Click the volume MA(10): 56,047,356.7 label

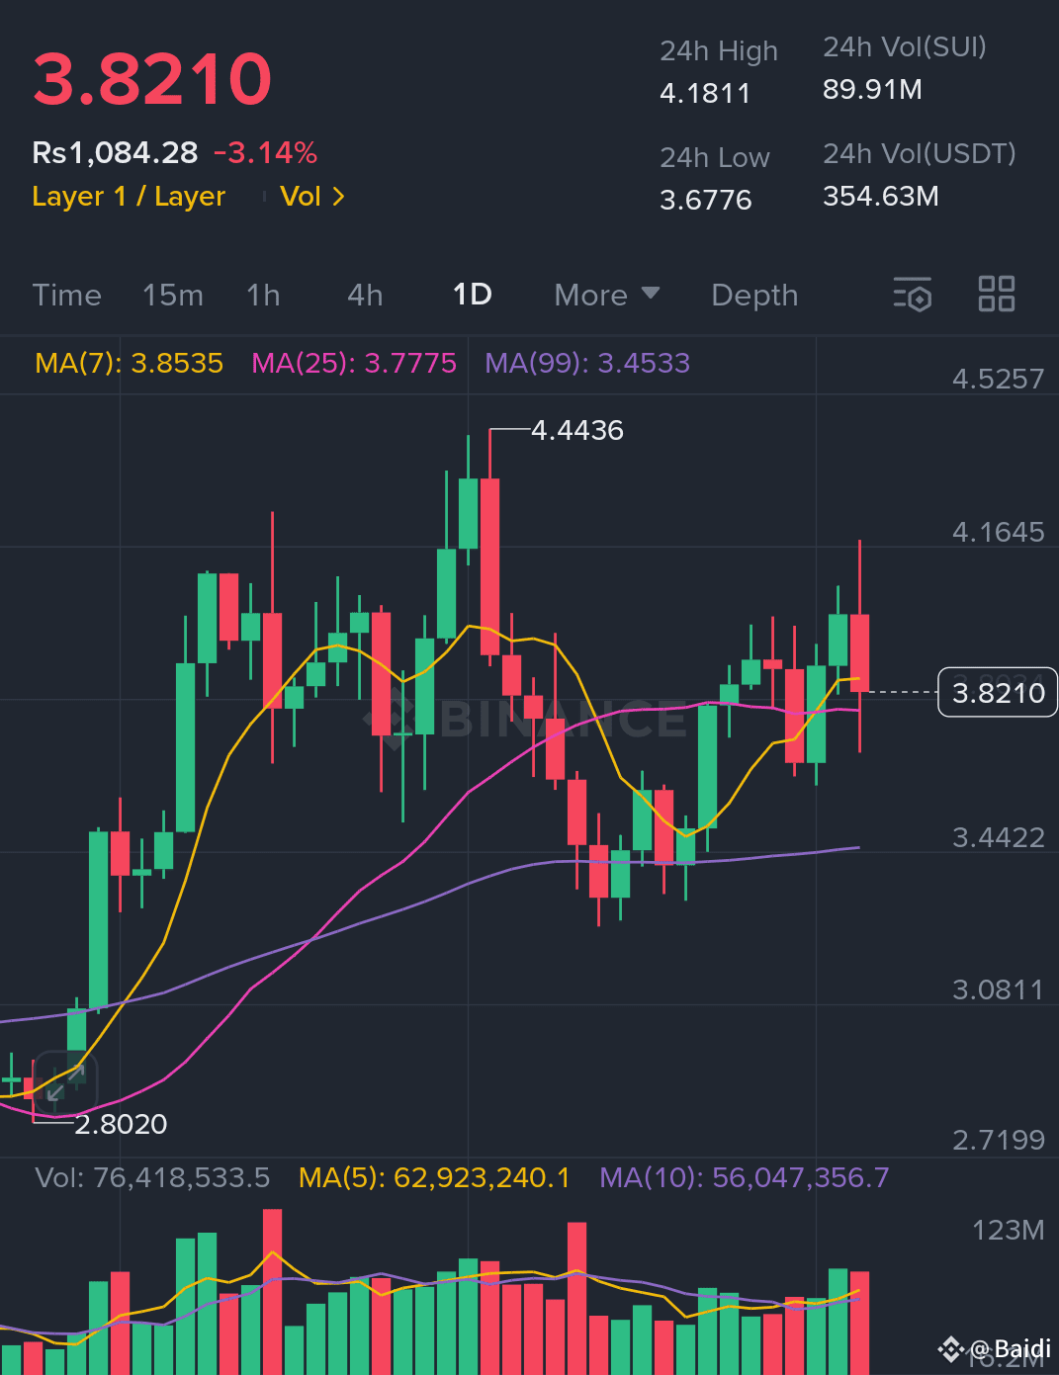[745, 1177]
